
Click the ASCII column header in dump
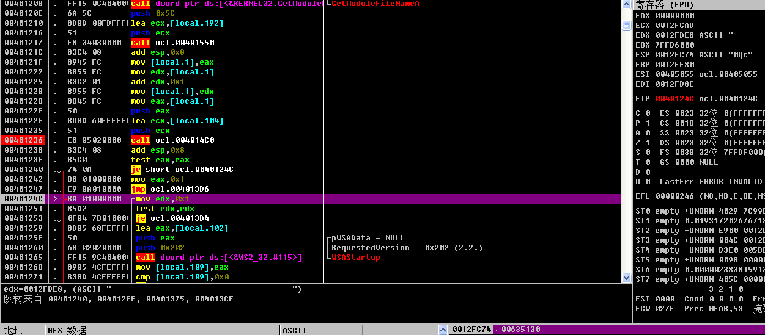tap(321, 330)
